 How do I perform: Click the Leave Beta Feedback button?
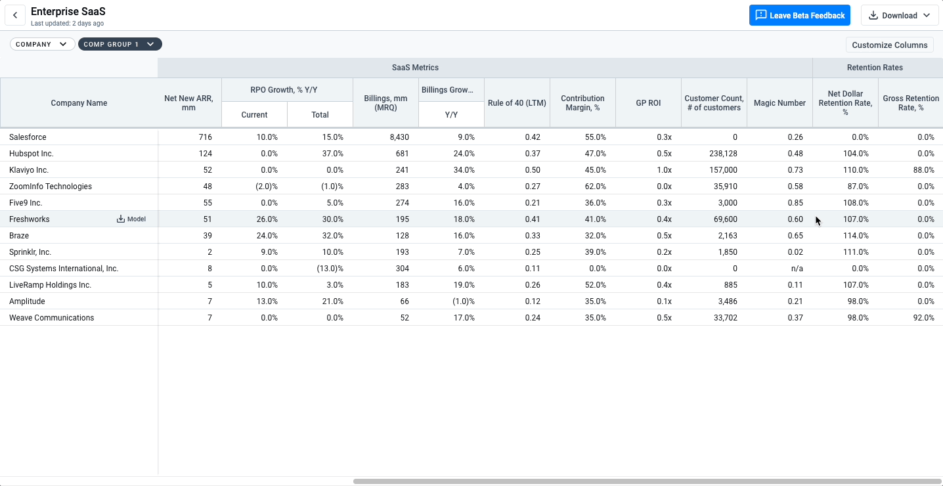coord(800,15)
